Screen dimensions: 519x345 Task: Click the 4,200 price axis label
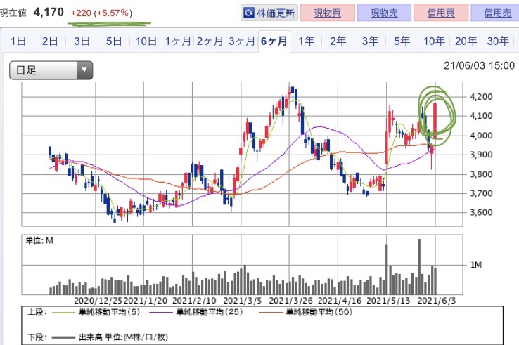[x=481, y=96]
